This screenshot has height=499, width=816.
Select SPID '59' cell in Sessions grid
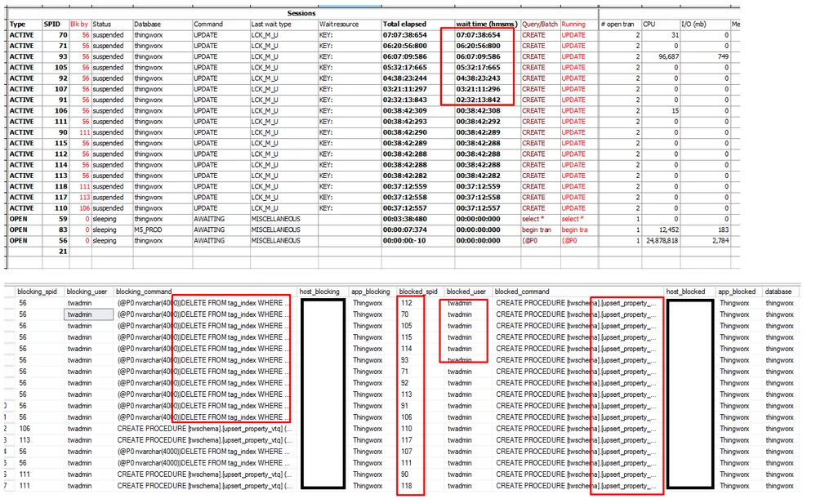63,219
